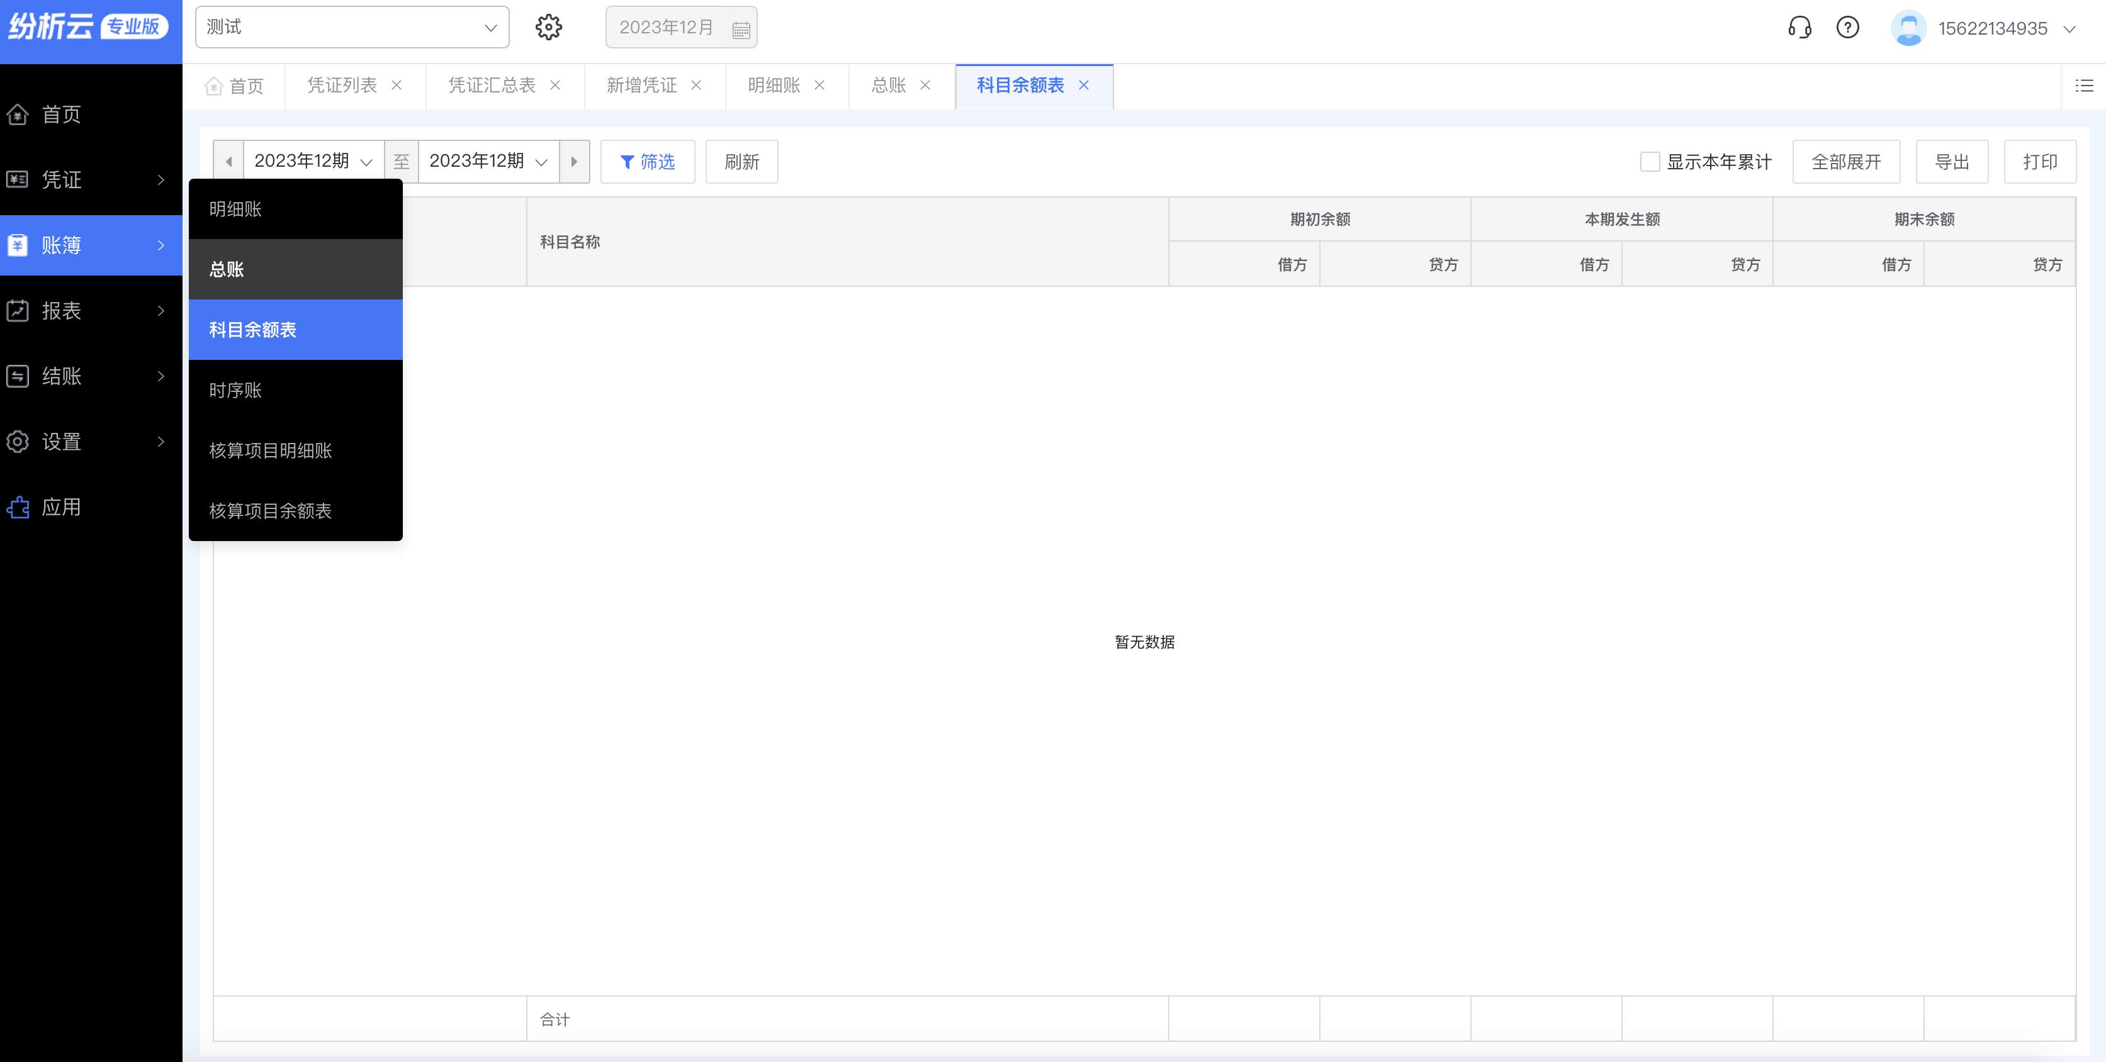
Task: Close the 凭证列表 tab
Action: pyautogui.click(x=397, y=85)
